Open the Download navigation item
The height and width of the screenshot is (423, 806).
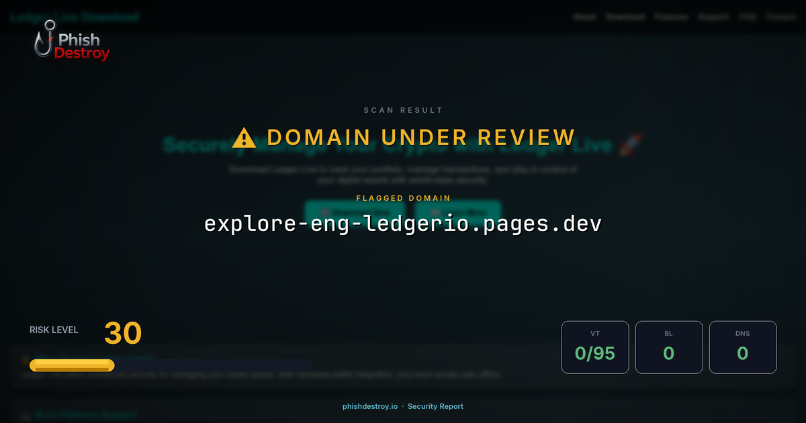tap(625, 17)
